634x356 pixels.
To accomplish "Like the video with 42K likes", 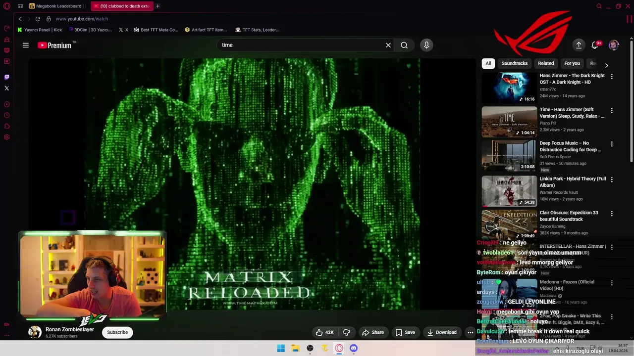I will [324, 332].
